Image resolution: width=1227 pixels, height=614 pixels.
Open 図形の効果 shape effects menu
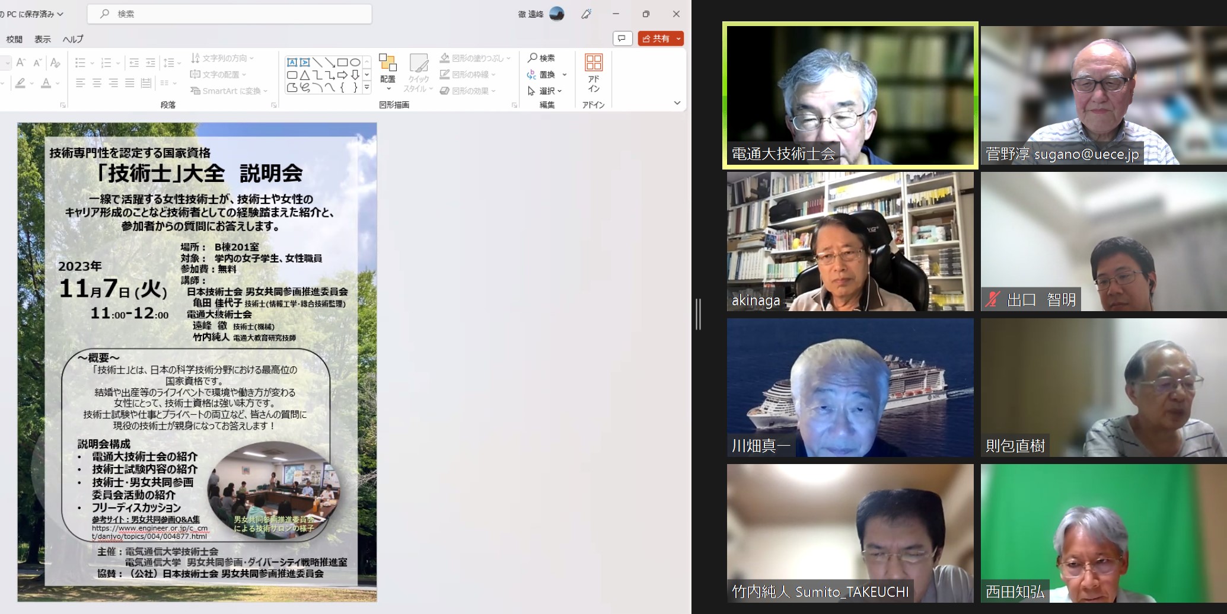coord(467,91)
